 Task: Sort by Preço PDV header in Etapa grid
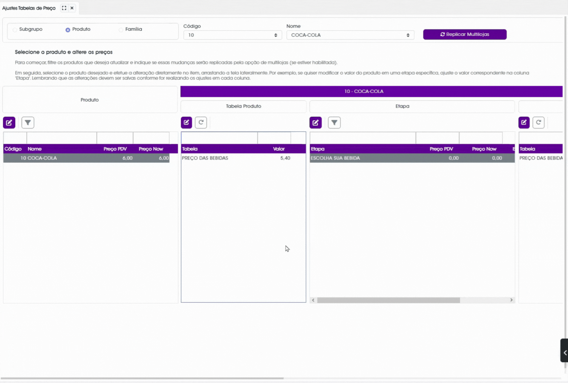441,149
